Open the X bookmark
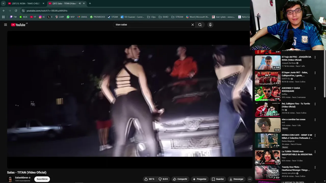Viewport: 326px width, 183px height. [50, 17]
